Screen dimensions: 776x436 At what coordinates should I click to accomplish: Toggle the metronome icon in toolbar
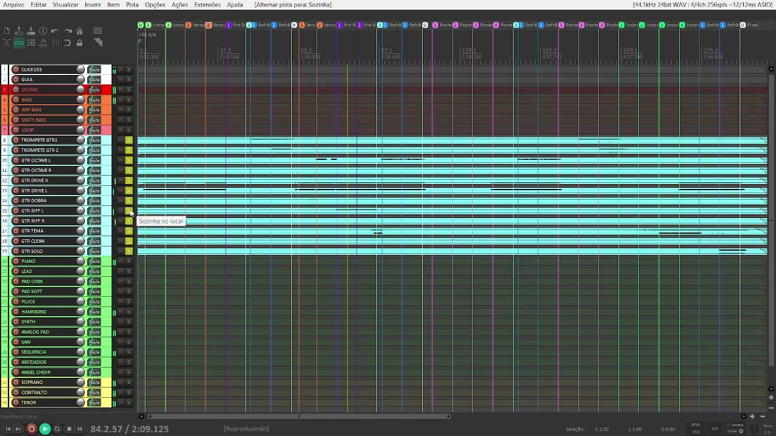coord(79,31)
